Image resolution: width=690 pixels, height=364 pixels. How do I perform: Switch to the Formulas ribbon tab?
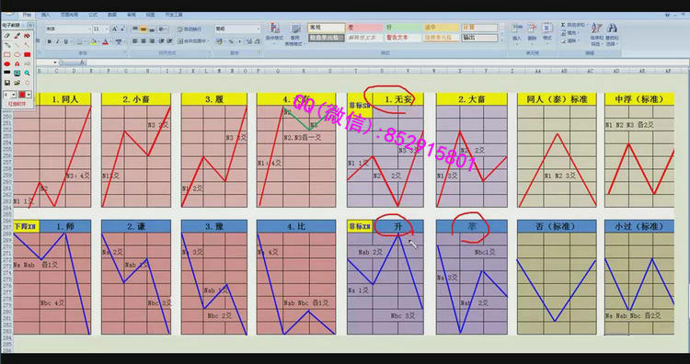tap(93, 15)
